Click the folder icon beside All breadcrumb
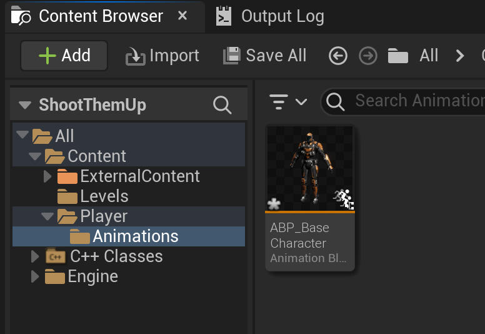485x334 pixels. coord(397,56)
